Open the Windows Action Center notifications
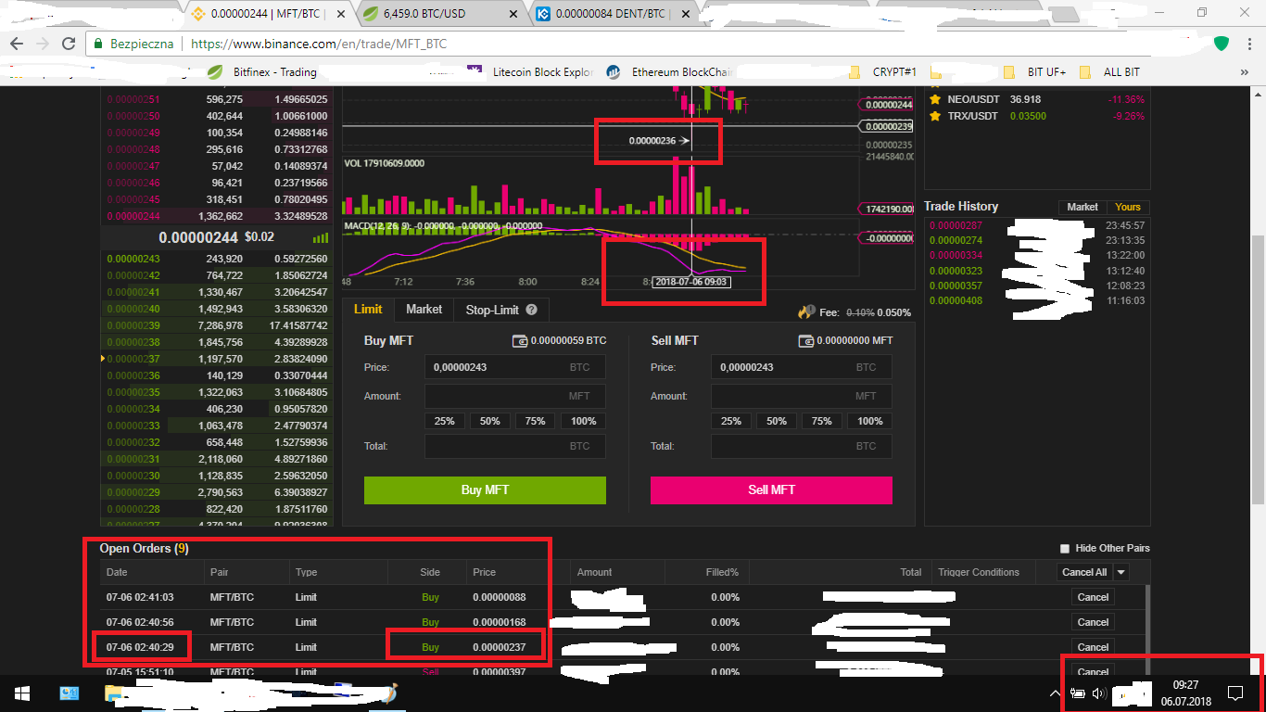 [x=1235, y=693]
